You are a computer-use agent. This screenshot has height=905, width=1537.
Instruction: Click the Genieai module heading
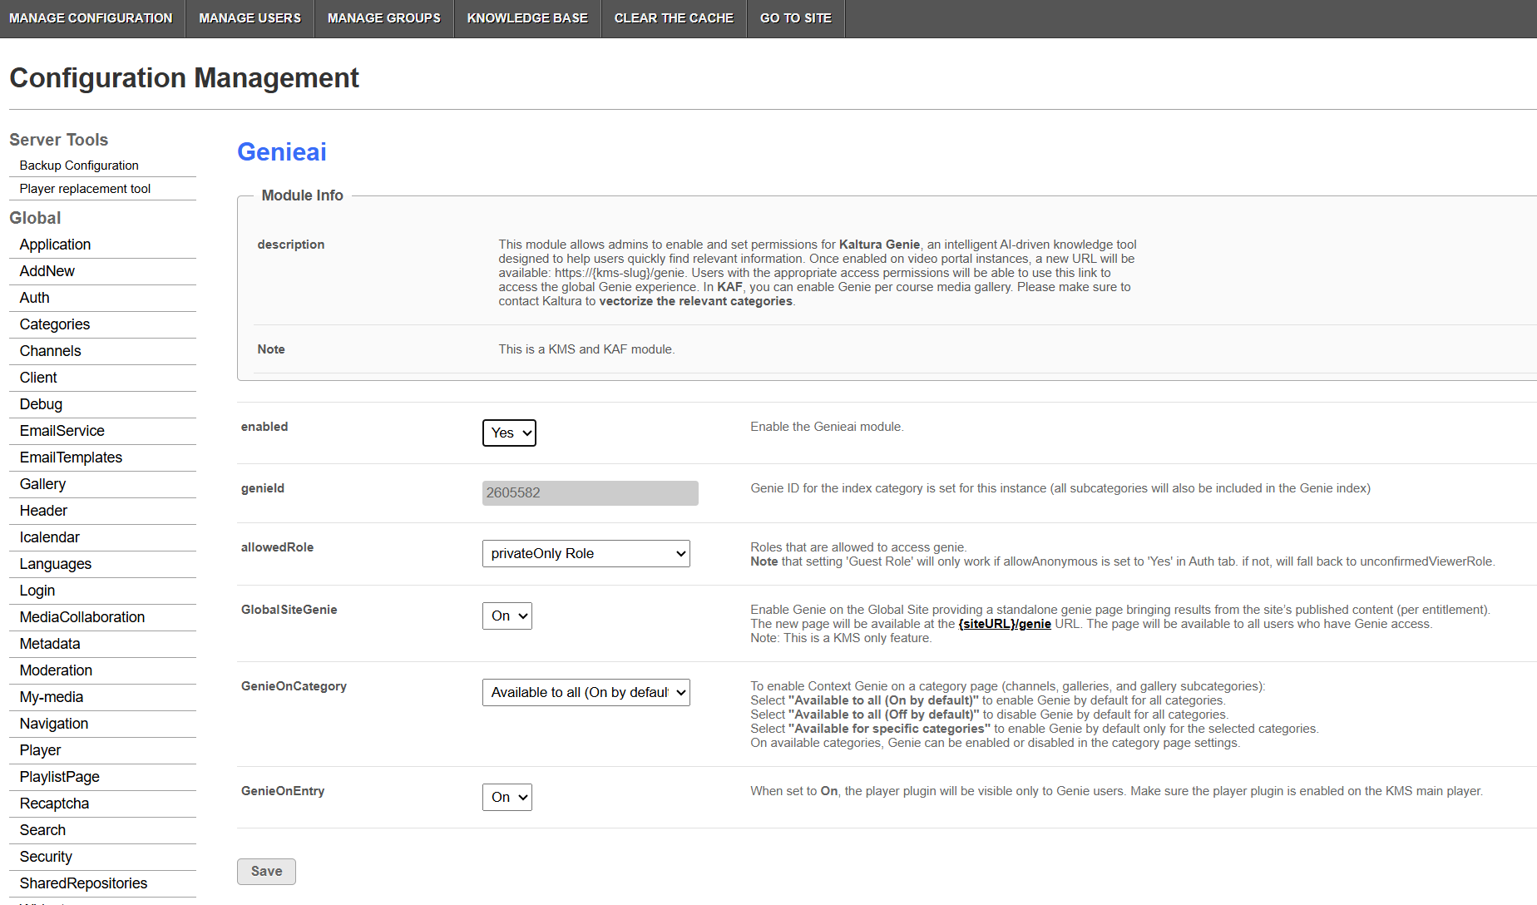click(x=282, y=151)
